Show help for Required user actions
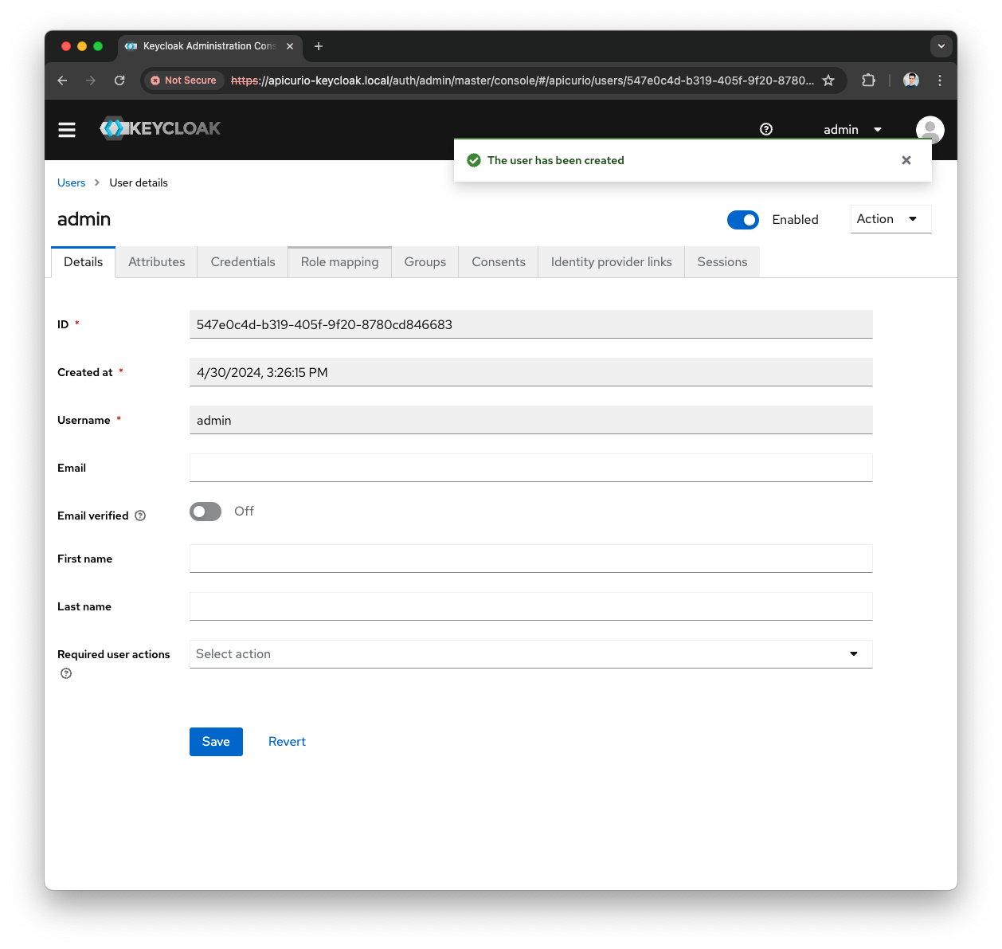Image resolution: width=1002 pixels, height=949 pixels. click(66, 673)
